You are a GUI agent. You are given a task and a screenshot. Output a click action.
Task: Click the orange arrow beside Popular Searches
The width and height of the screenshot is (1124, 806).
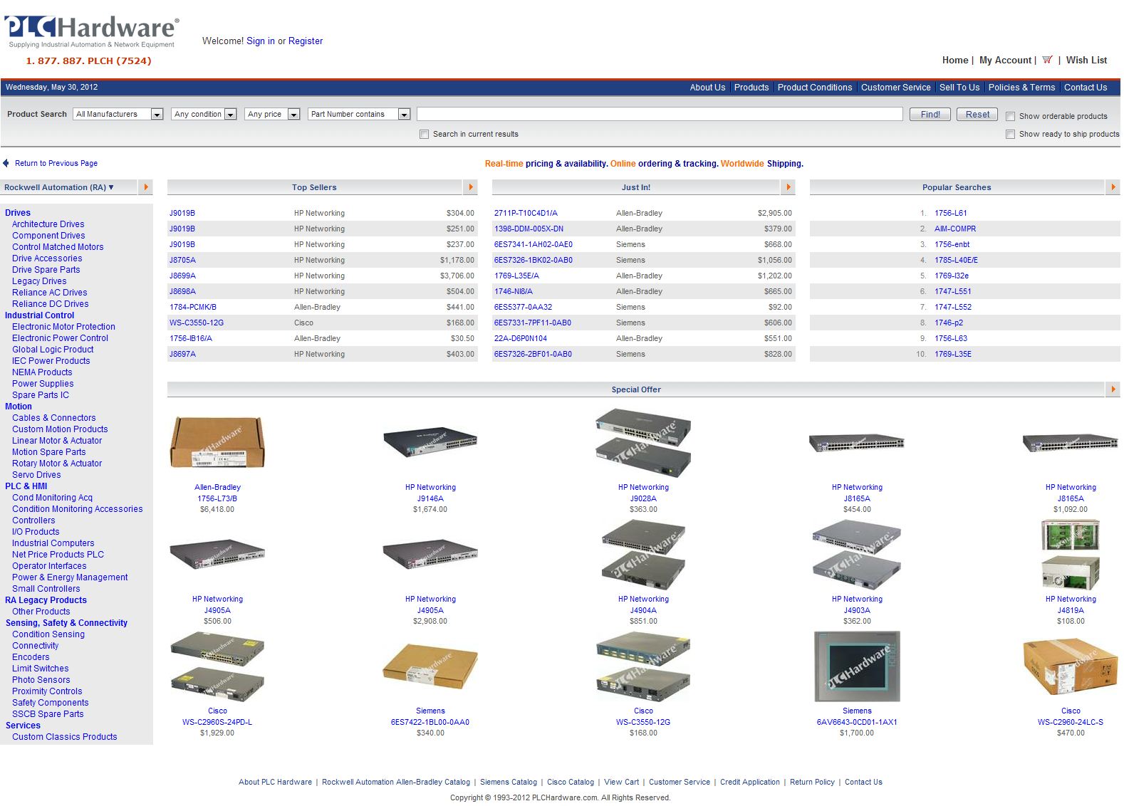pyautogui.click(x=1113, y=187)
